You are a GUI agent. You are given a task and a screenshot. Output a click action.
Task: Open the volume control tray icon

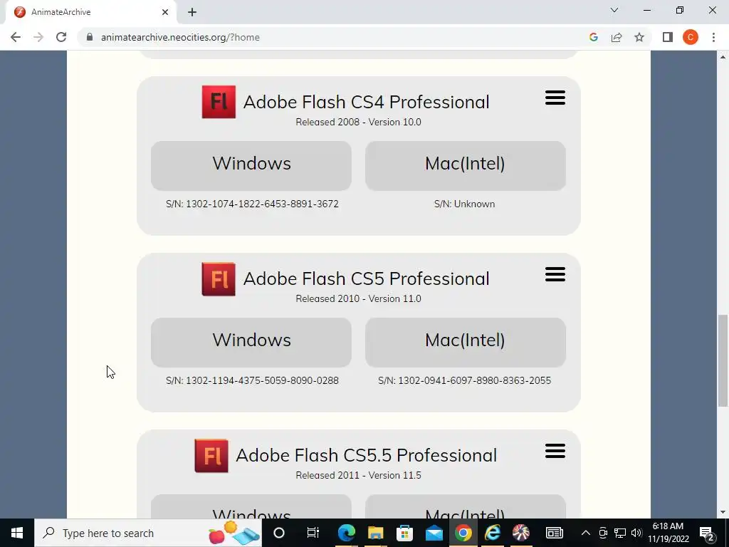point(636,533)
